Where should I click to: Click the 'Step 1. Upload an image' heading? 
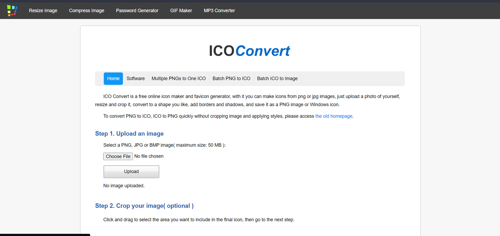(129, 134)
